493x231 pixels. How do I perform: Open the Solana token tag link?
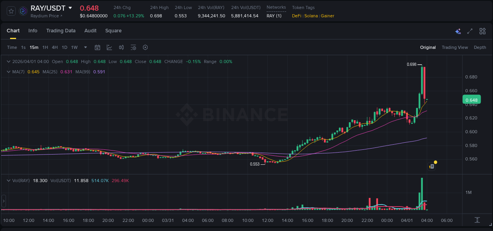coord(312,16)
